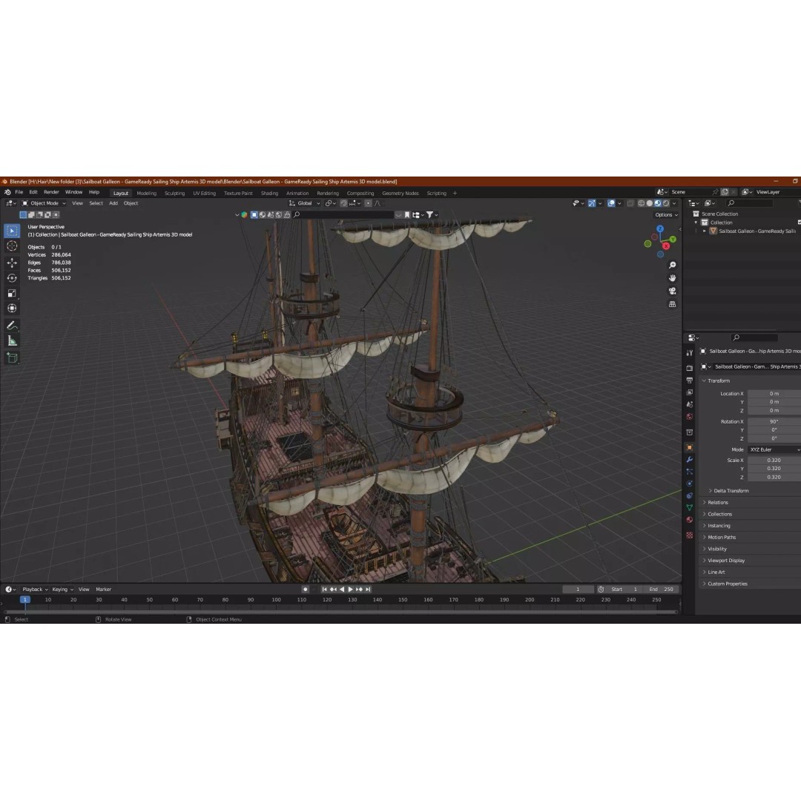Open the File menu
This screenshot has width=801, height=801.
[x=19, y=192]
